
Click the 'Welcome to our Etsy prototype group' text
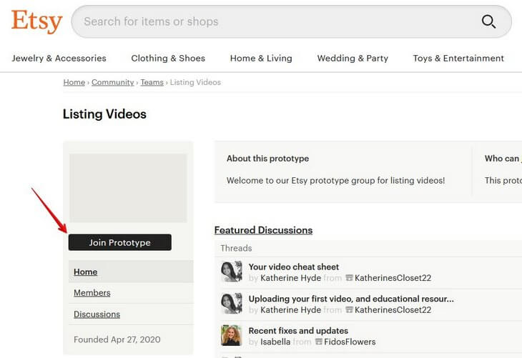pos(335,180)
